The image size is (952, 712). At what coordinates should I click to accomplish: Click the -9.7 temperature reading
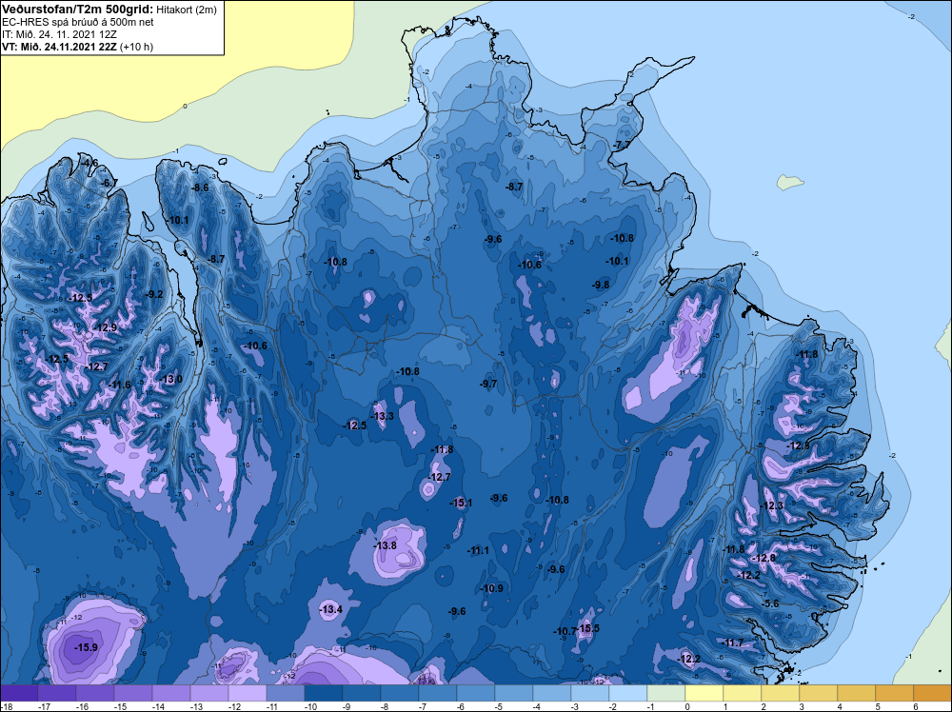point(488,384)
